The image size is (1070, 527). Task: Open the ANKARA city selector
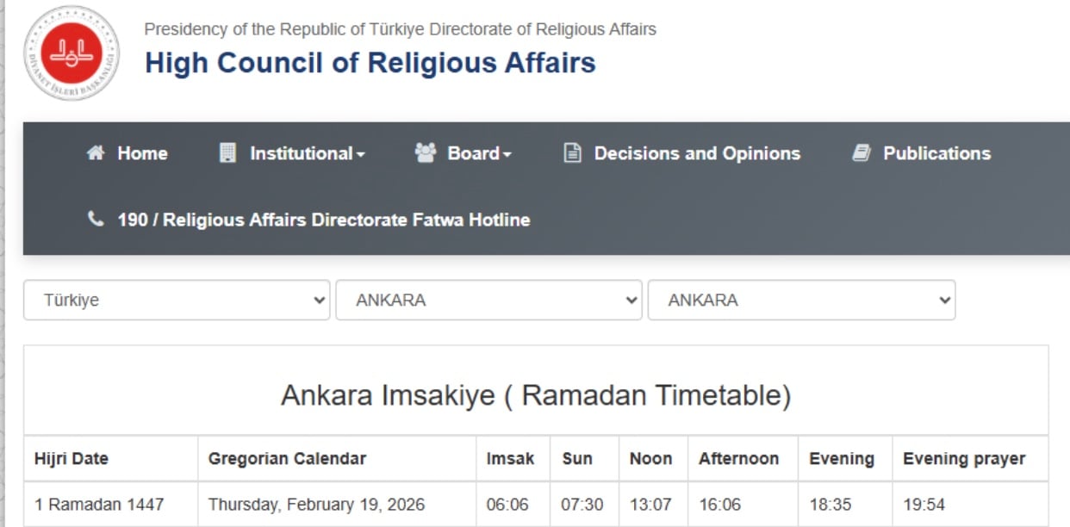pos(489,300)
